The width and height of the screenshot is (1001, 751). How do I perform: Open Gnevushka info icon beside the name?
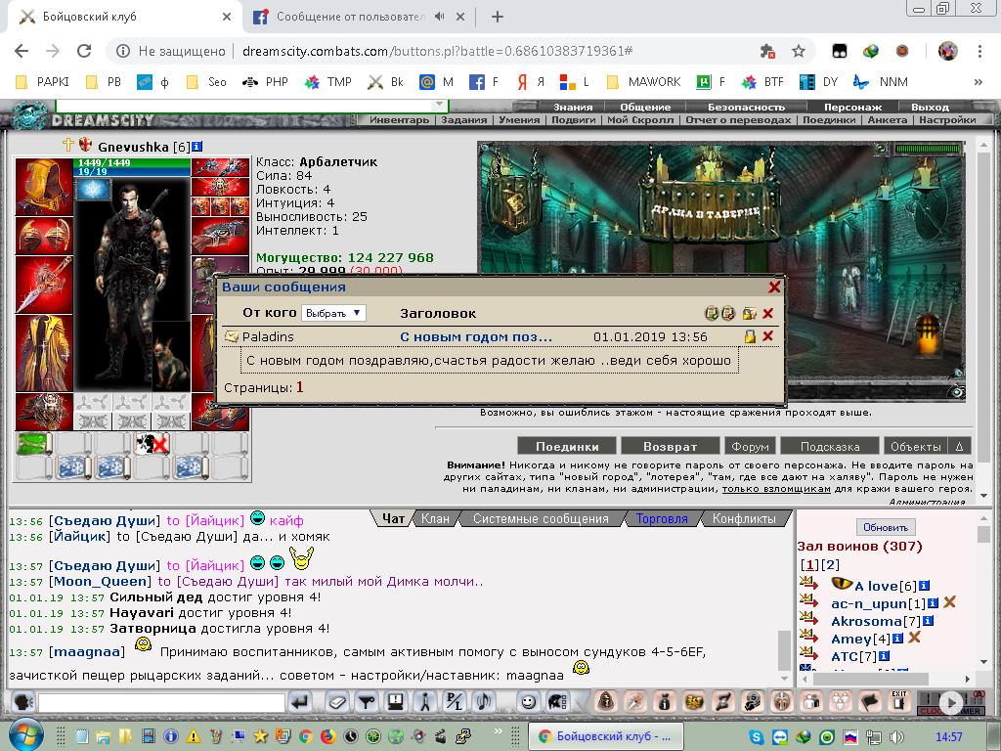(197, 147)
